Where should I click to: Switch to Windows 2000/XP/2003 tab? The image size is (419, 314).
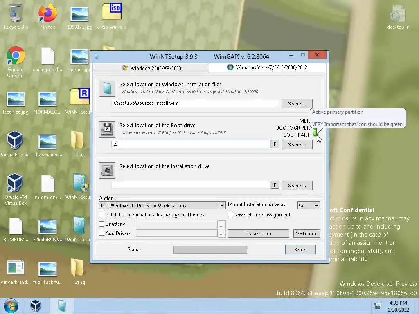coord(151,68)
